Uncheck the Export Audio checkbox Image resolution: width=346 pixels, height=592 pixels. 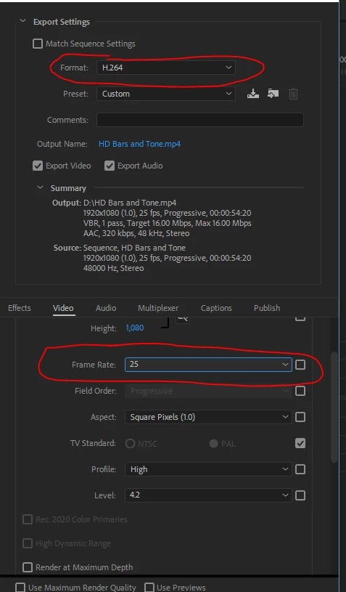tap(110, 166)
